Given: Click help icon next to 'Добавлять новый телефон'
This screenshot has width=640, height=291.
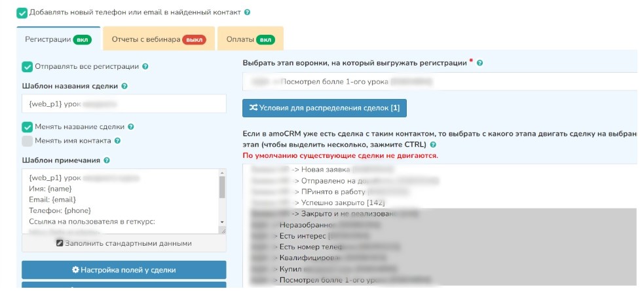Looking at the screenshot, I should pos(247,12).
